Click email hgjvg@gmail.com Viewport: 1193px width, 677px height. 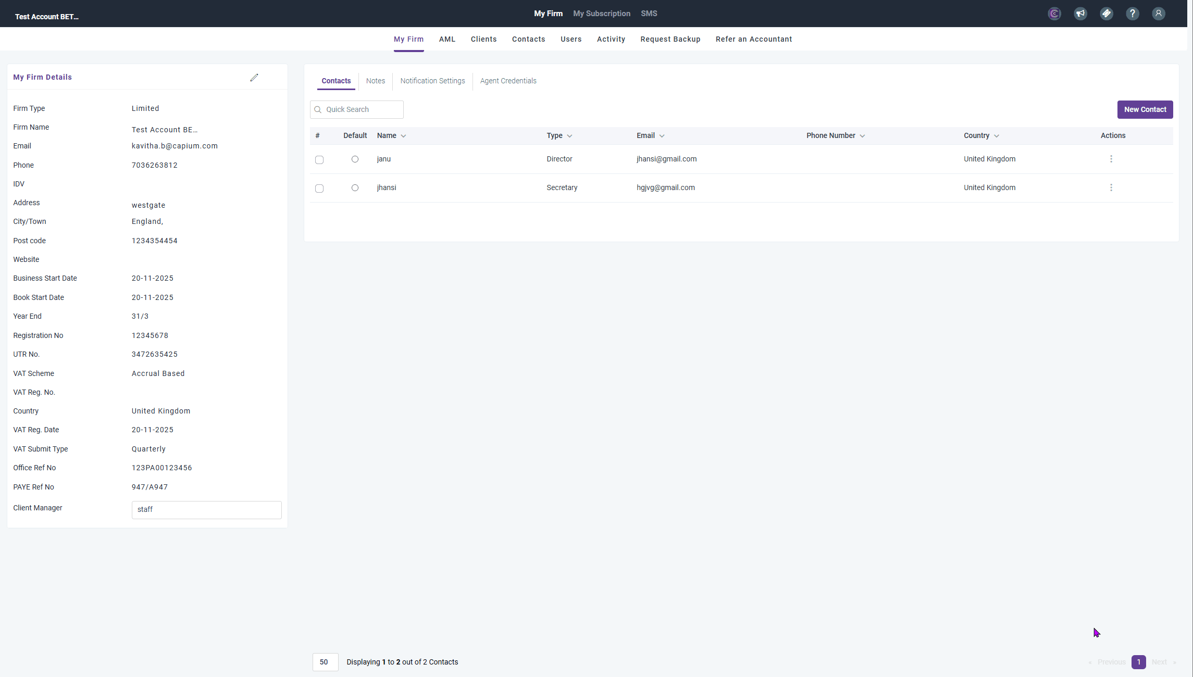(665, 187)
